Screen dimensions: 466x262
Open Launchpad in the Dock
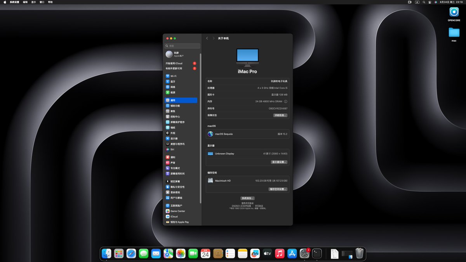click(x=119, y=253)
